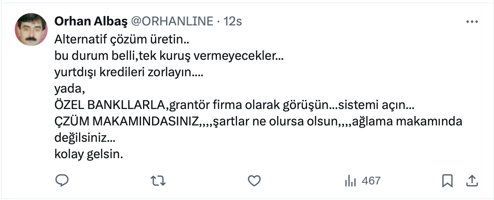Screen dimensions: 494x200
Task: Click the closing text "kolay gelsin."
Action: (x=89, y=155)
